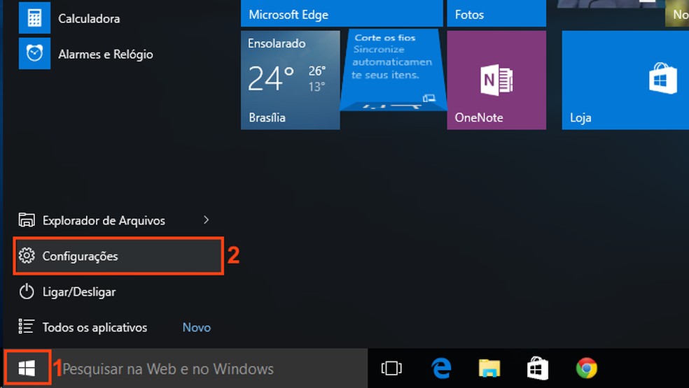Open the Brasília weather tile
This screenshot has height=388, width=689.
[291, 80]
